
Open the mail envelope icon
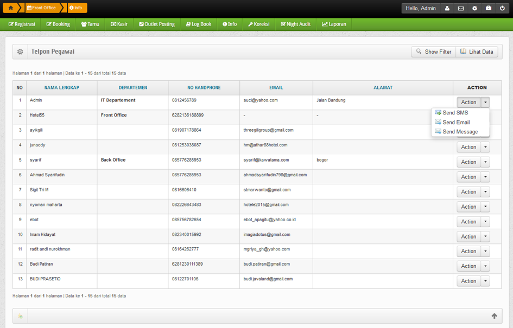click(461, 9)
